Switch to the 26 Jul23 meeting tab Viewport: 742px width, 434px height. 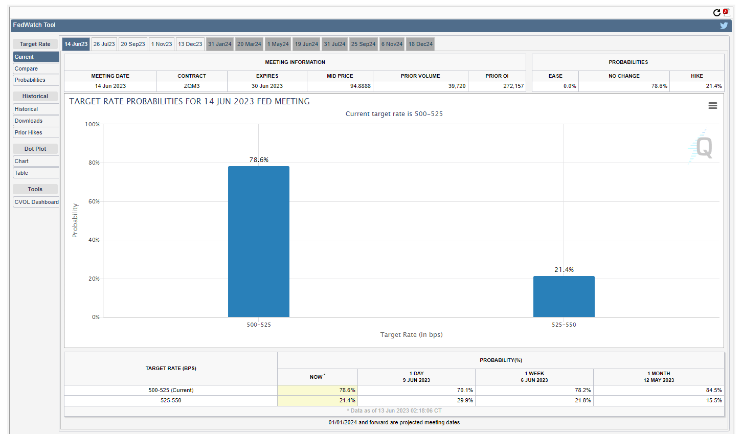pyautogui.click(x=104, y=44)
